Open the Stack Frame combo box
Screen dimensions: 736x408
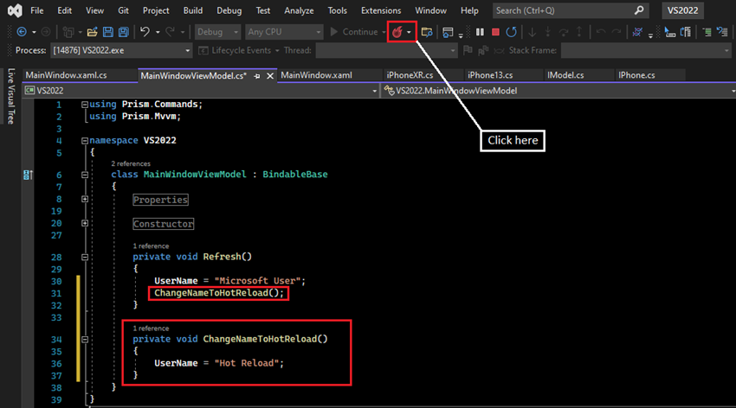point(646,50)
